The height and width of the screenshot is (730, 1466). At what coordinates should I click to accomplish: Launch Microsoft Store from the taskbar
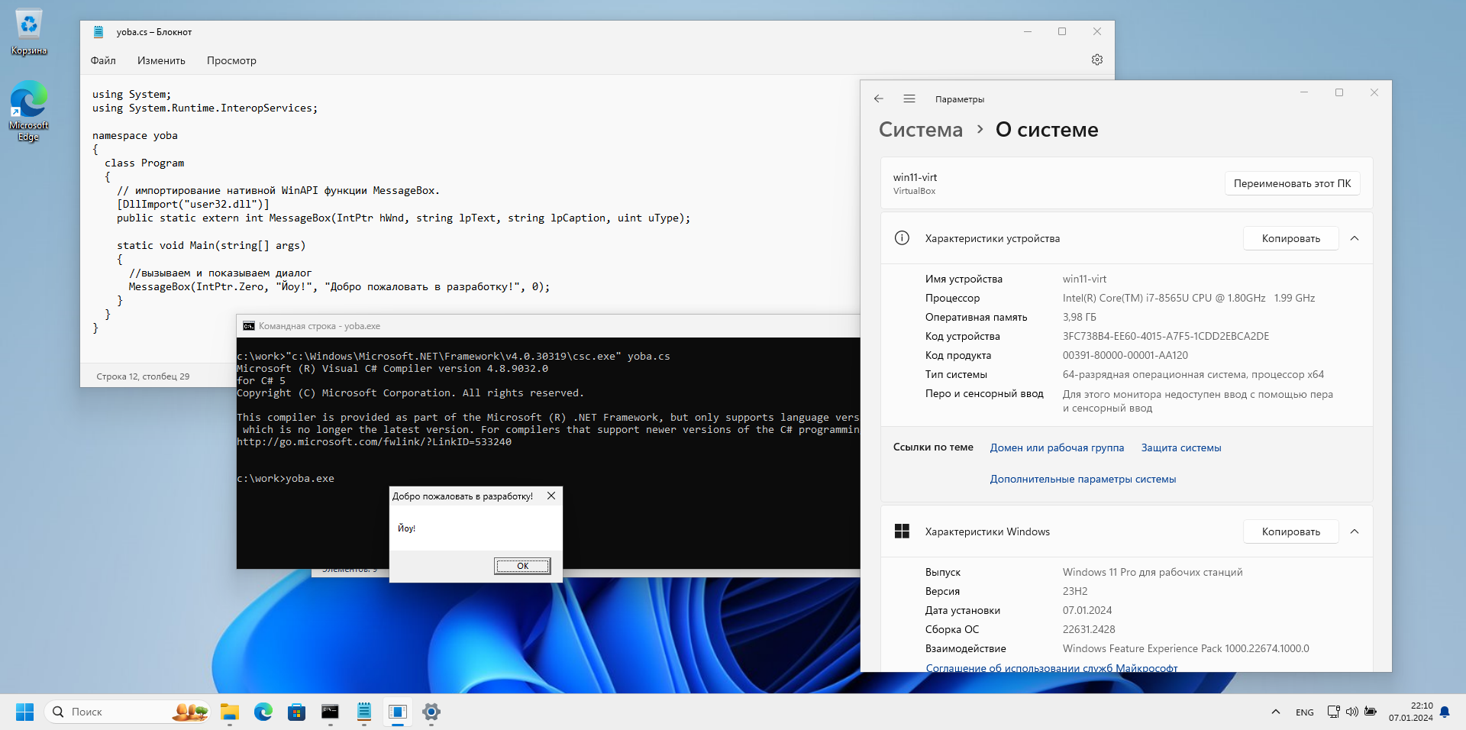[297, 712]
